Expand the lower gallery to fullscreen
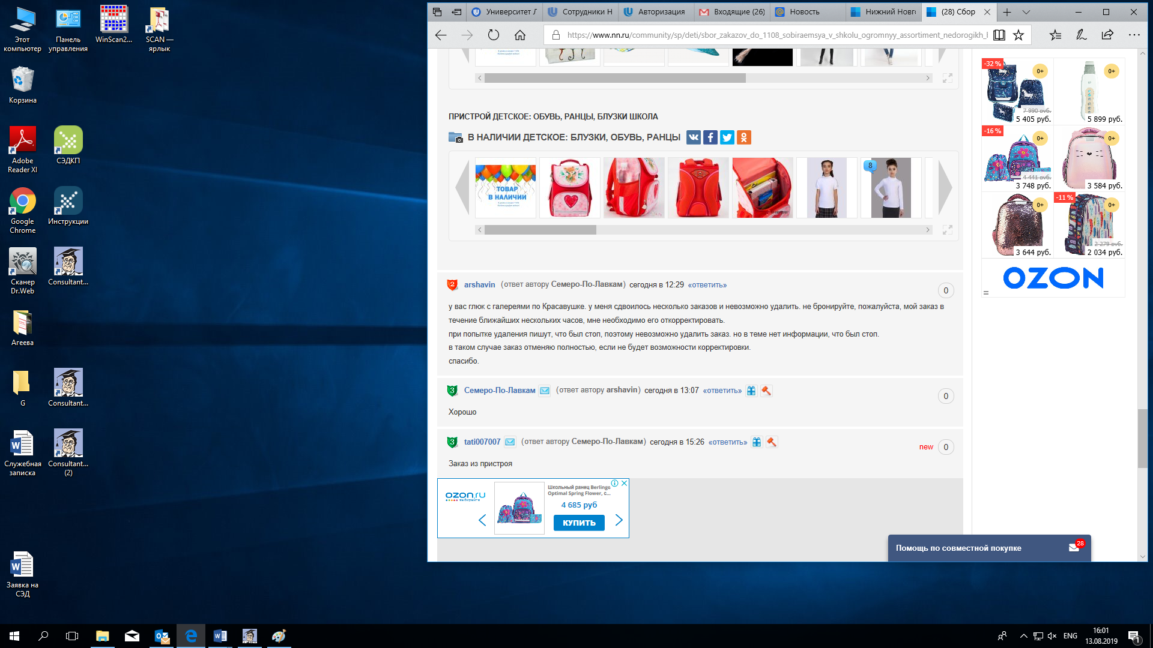Viewport: 1153px width, 648px height. point(947,230)
